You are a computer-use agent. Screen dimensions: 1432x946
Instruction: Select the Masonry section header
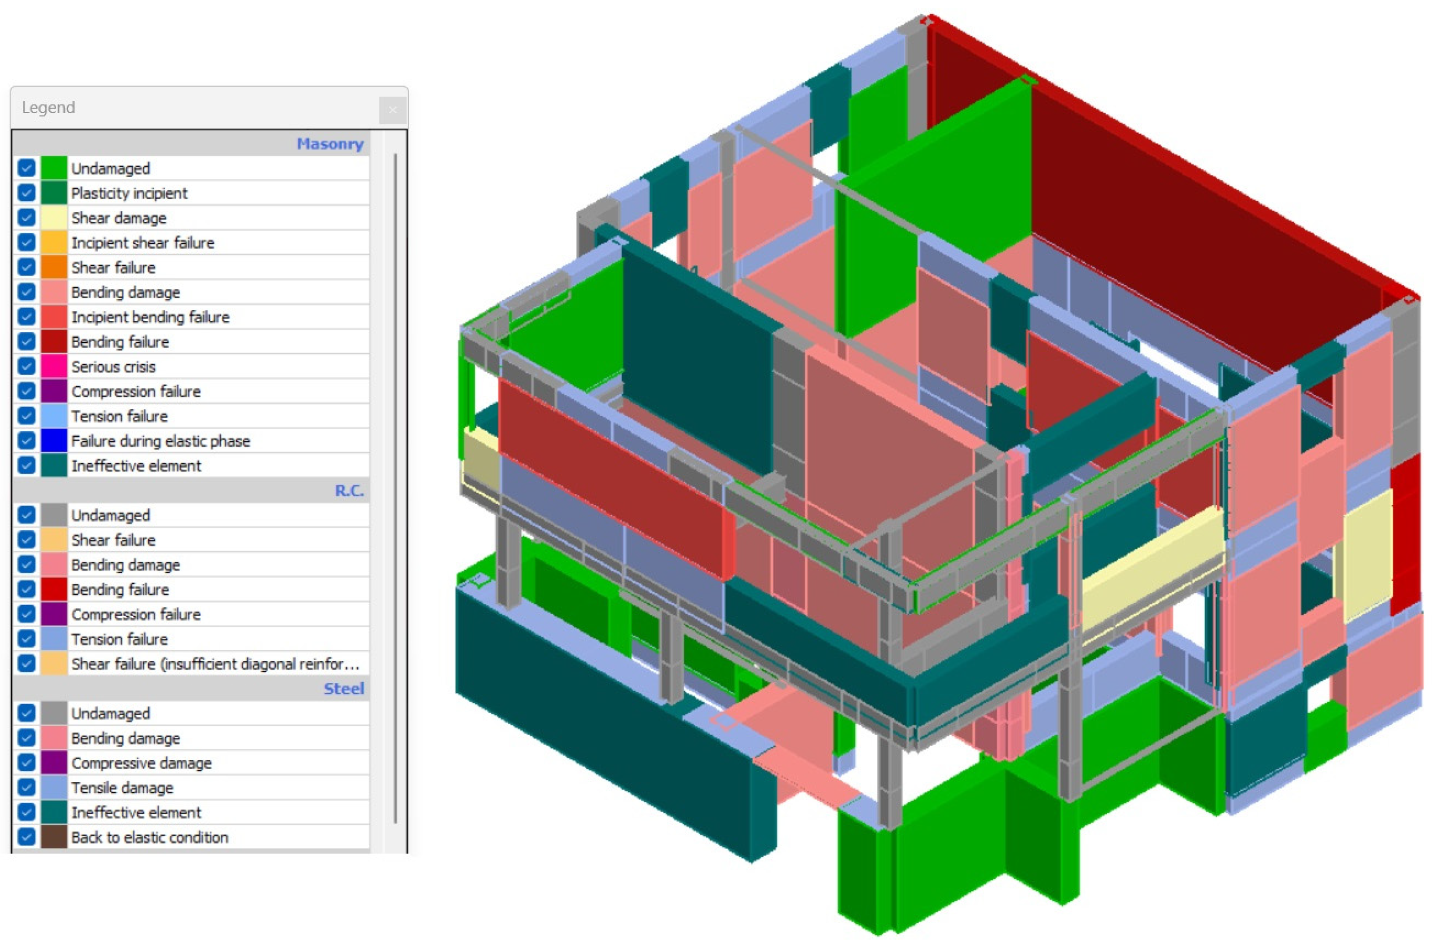pyautogui.click(x=329, y=144)
